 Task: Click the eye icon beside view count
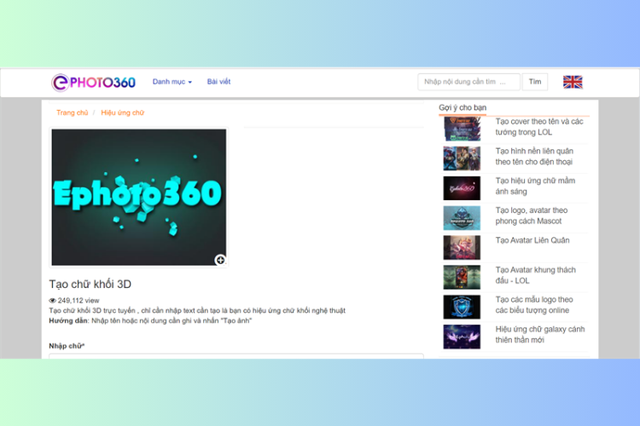coord(52,301)
